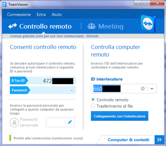The width and height of the screenshot is (166, 146).
Task: Add partner ID to favorites with star
Action: (x=143, y=88)
